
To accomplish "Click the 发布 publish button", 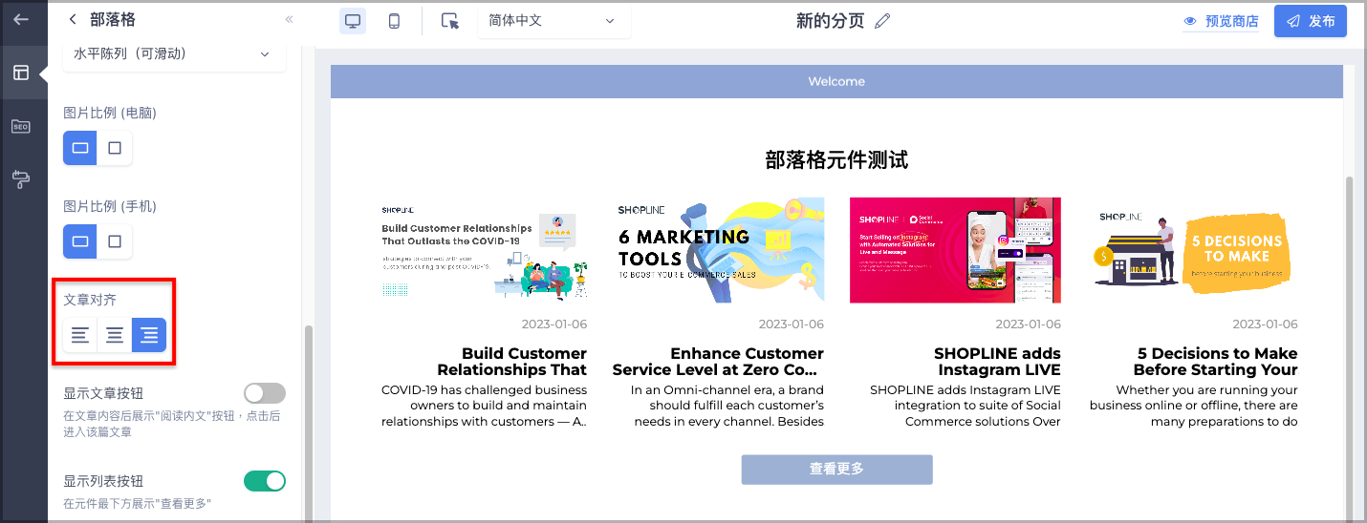I will [1311, 21].
